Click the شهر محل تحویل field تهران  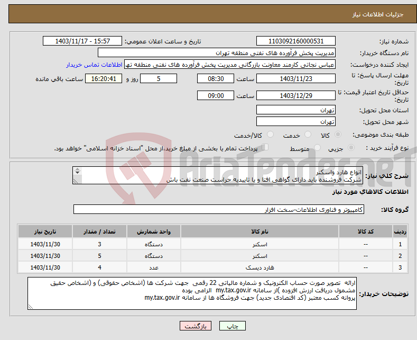[x=296, y=121]
